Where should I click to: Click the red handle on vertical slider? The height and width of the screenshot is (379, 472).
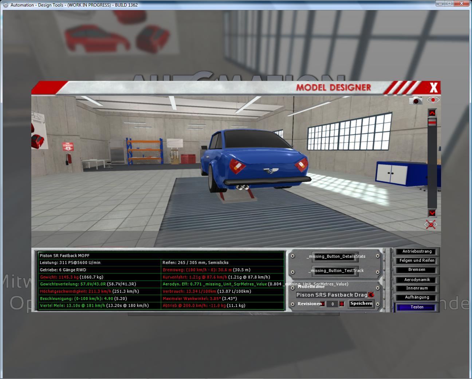pos(432,123)
